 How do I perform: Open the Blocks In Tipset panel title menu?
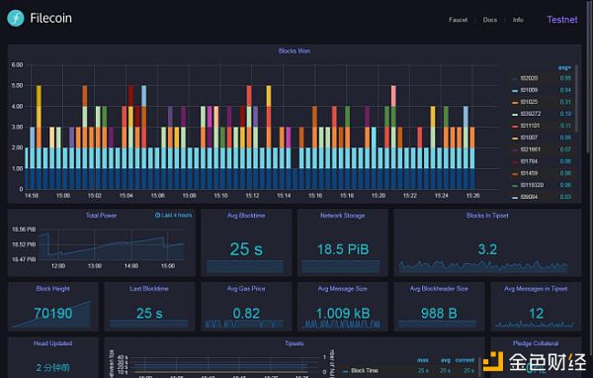[487, 215]
